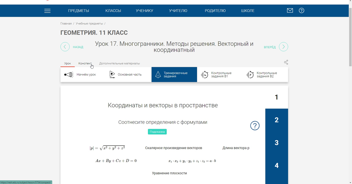This screenshot has height=184, width=352.
Task: Select the Тренировочные задания section icon
Action: click(x=158, y=74)
